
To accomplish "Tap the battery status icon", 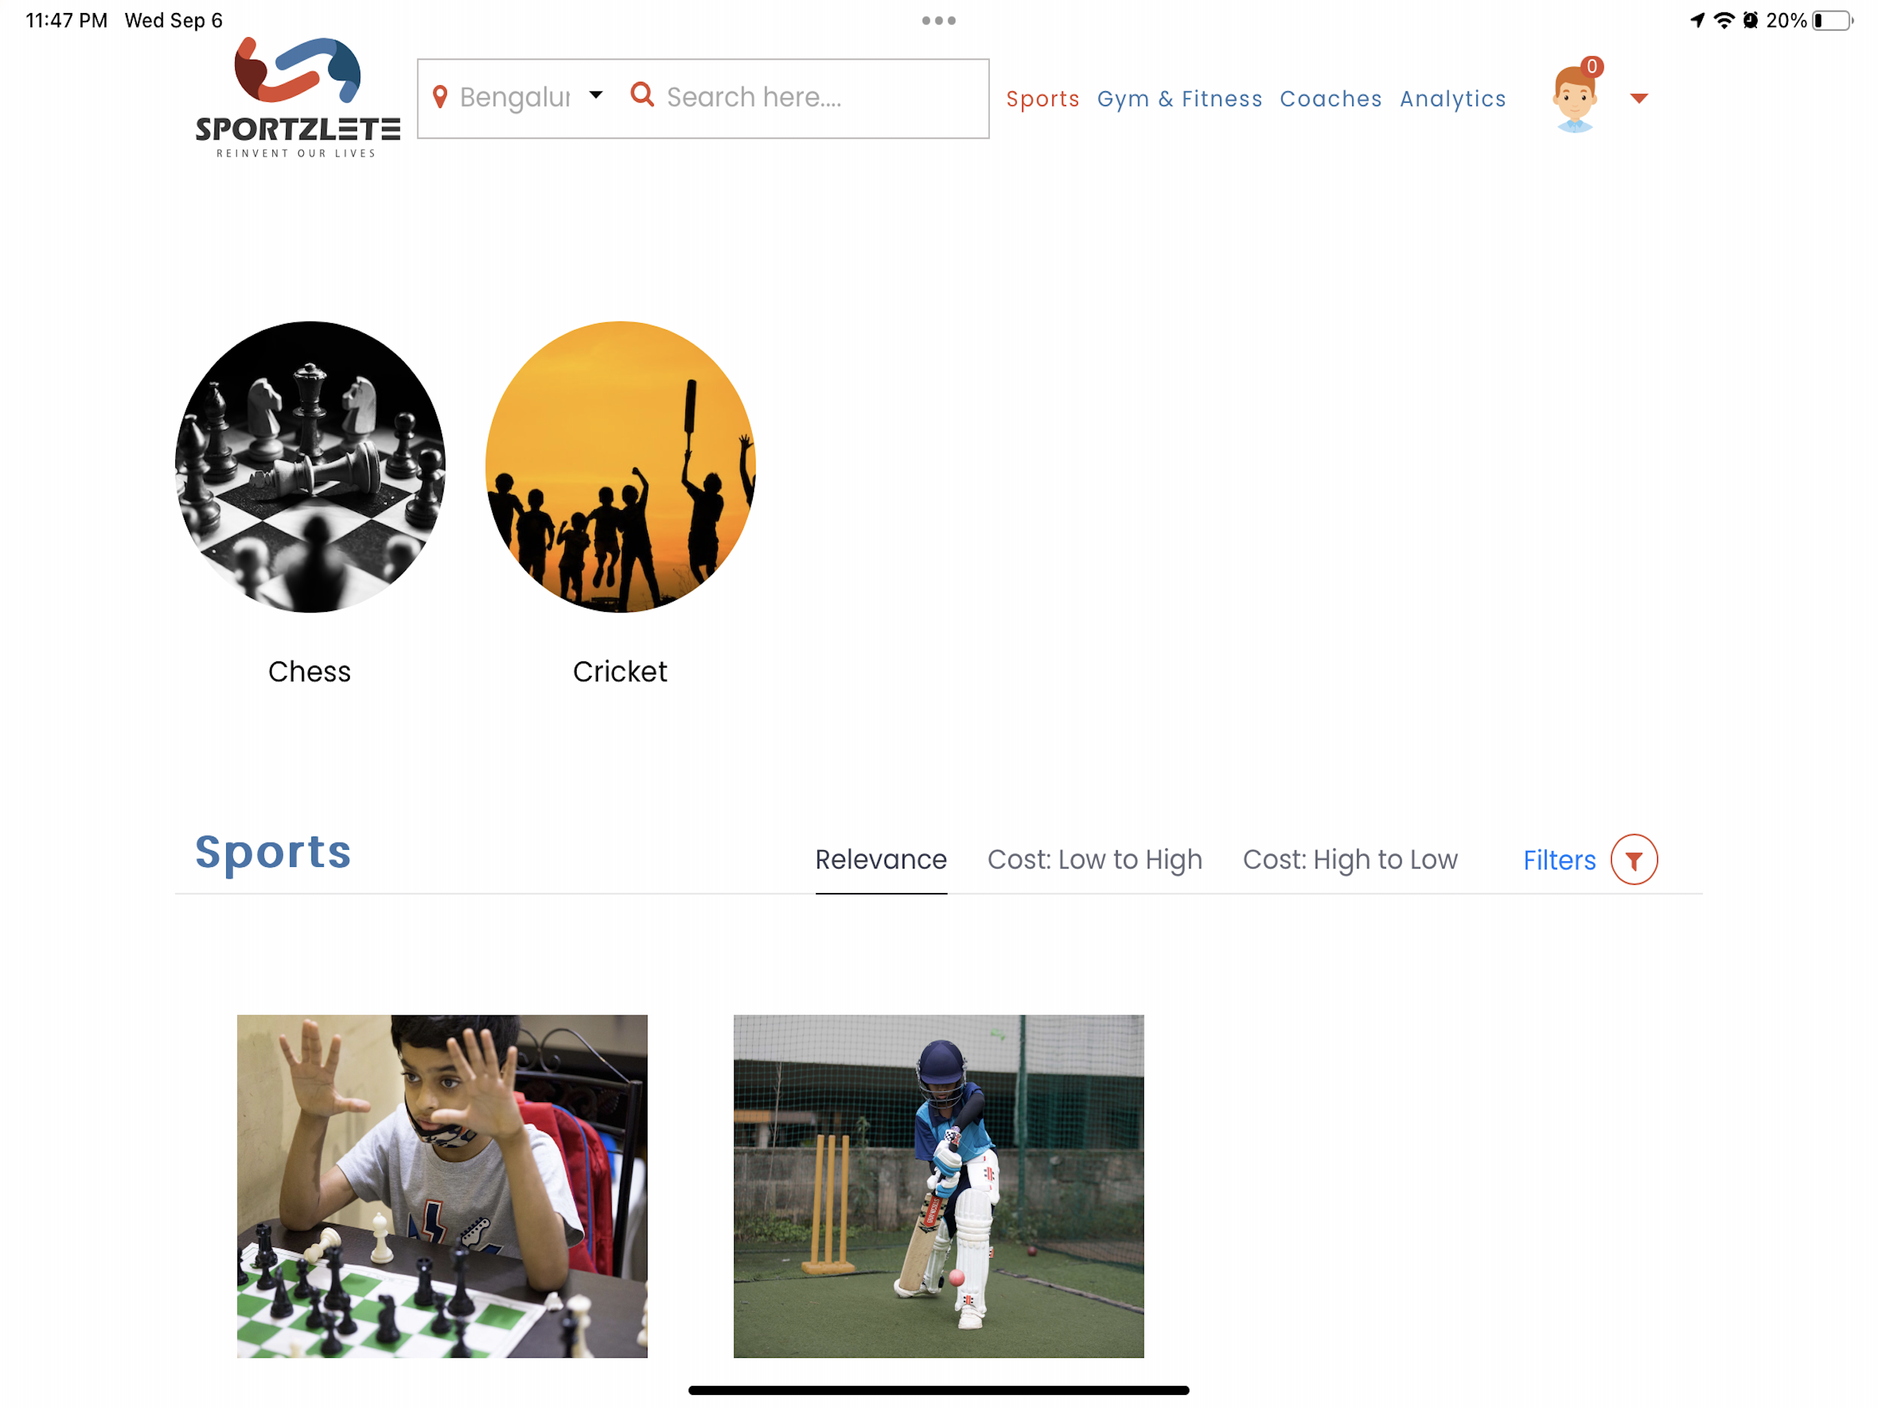I will pyautogui.click(x=1832, y=21).
